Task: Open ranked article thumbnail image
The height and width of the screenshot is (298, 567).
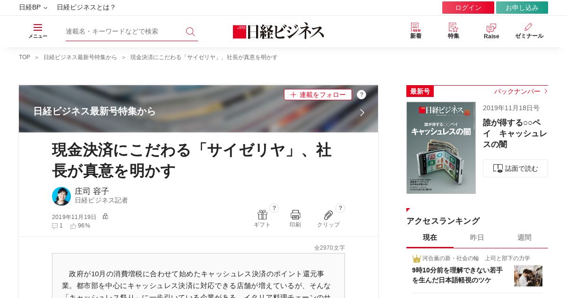Action: pos(528,276)
